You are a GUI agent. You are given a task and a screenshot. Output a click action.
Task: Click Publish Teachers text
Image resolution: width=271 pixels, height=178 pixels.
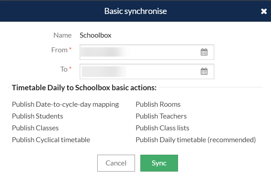(x=161, y=116)
